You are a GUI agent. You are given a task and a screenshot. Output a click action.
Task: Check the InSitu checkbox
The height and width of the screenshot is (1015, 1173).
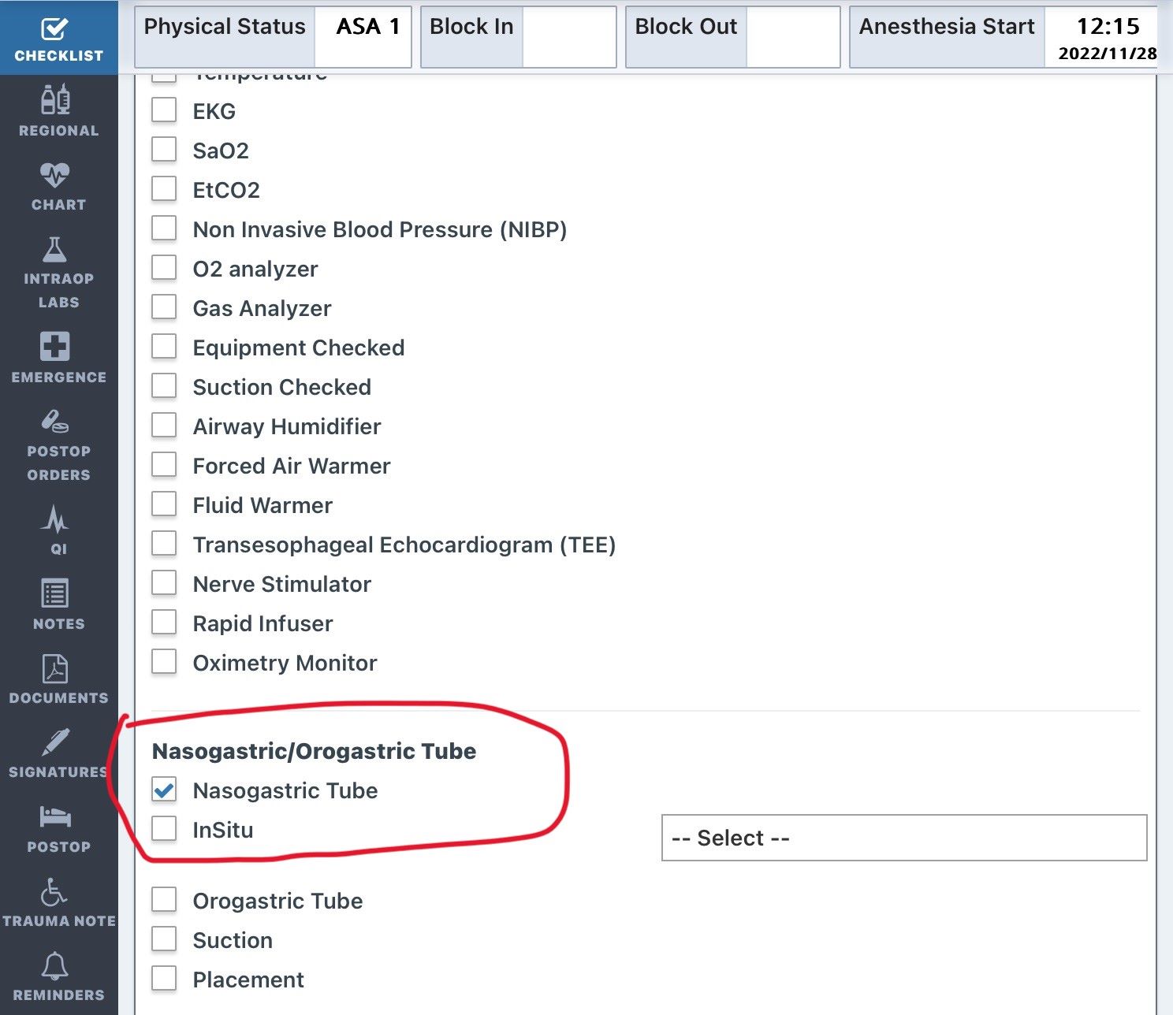(x=164, y=829)
